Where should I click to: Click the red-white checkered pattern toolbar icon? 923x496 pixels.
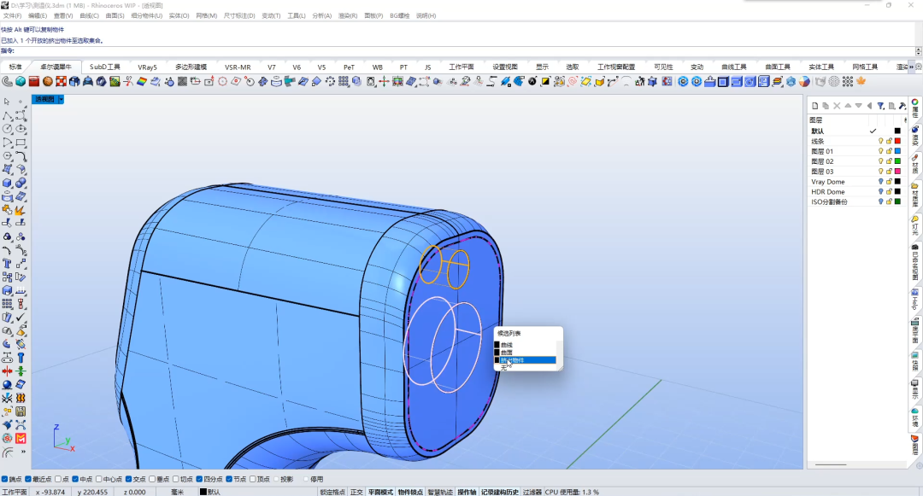point(62,82)
